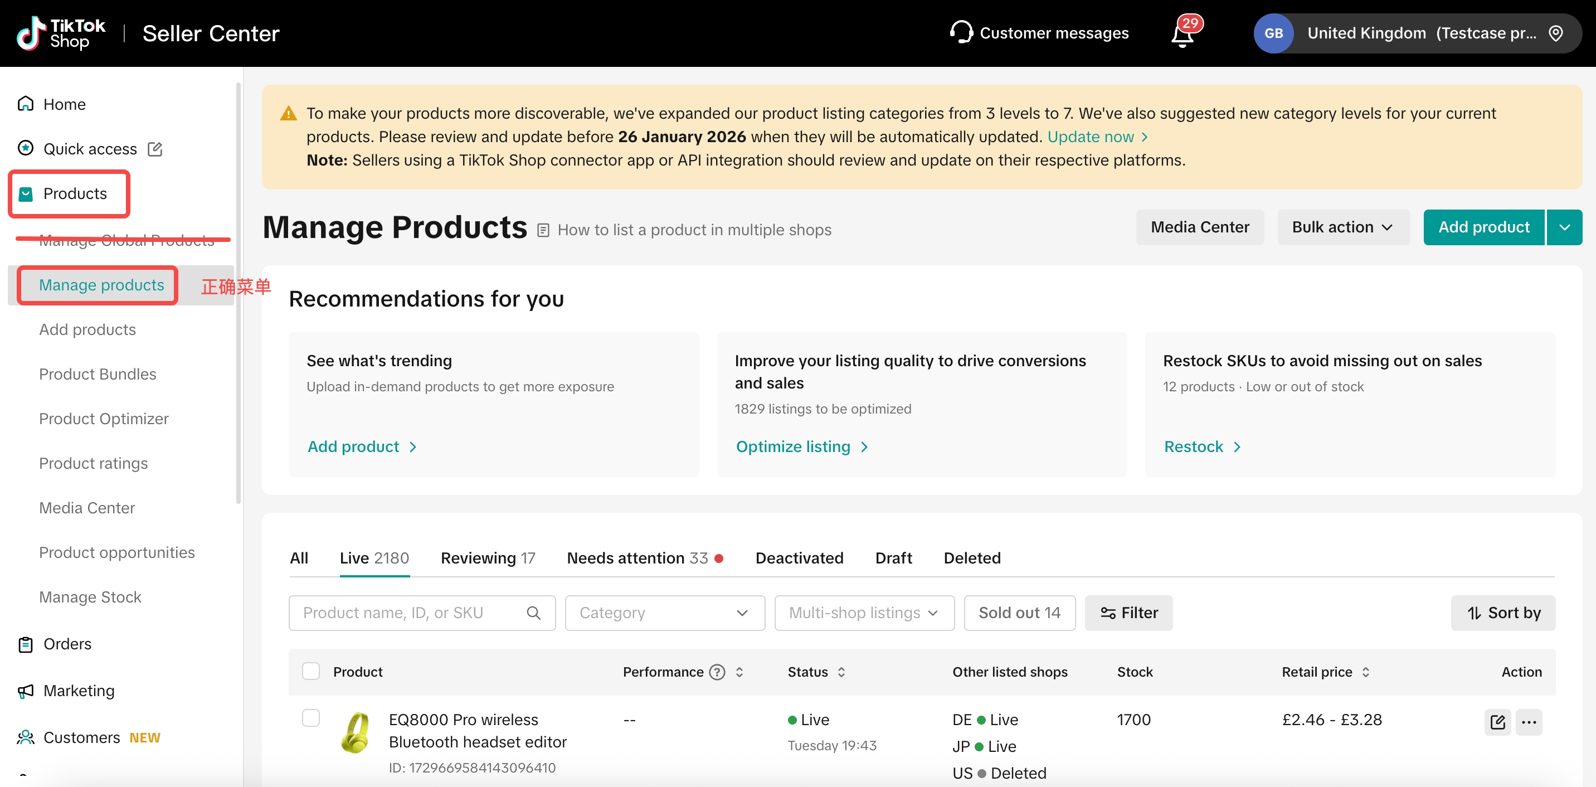Viewport: 1596px width, 787px height.
Task: Expand arrow next to Add product
Action: [x=1564, y=227]
